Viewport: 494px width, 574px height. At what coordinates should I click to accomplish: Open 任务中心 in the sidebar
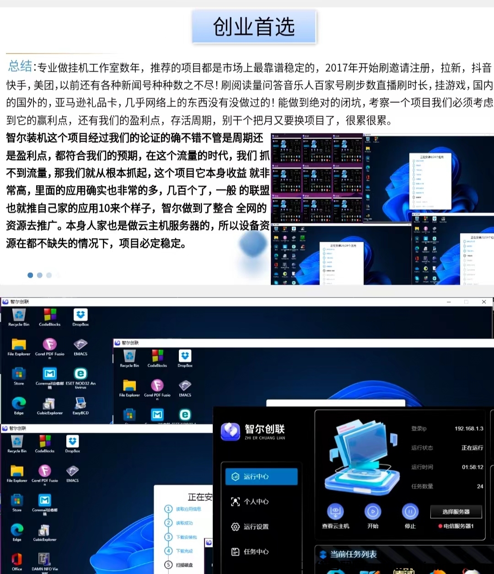point(256,552)
